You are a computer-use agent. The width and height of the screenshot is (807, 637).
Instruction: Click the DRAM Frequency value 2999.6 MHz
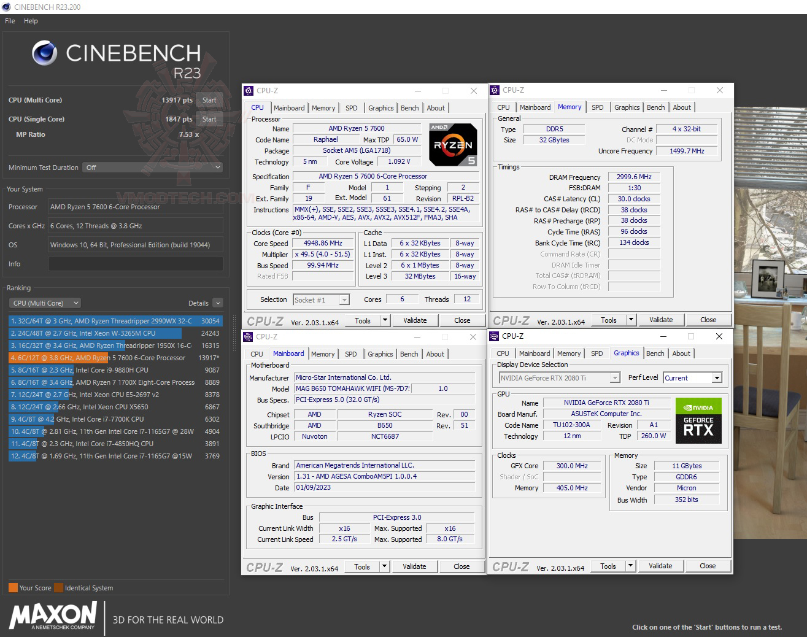[635, 177]
